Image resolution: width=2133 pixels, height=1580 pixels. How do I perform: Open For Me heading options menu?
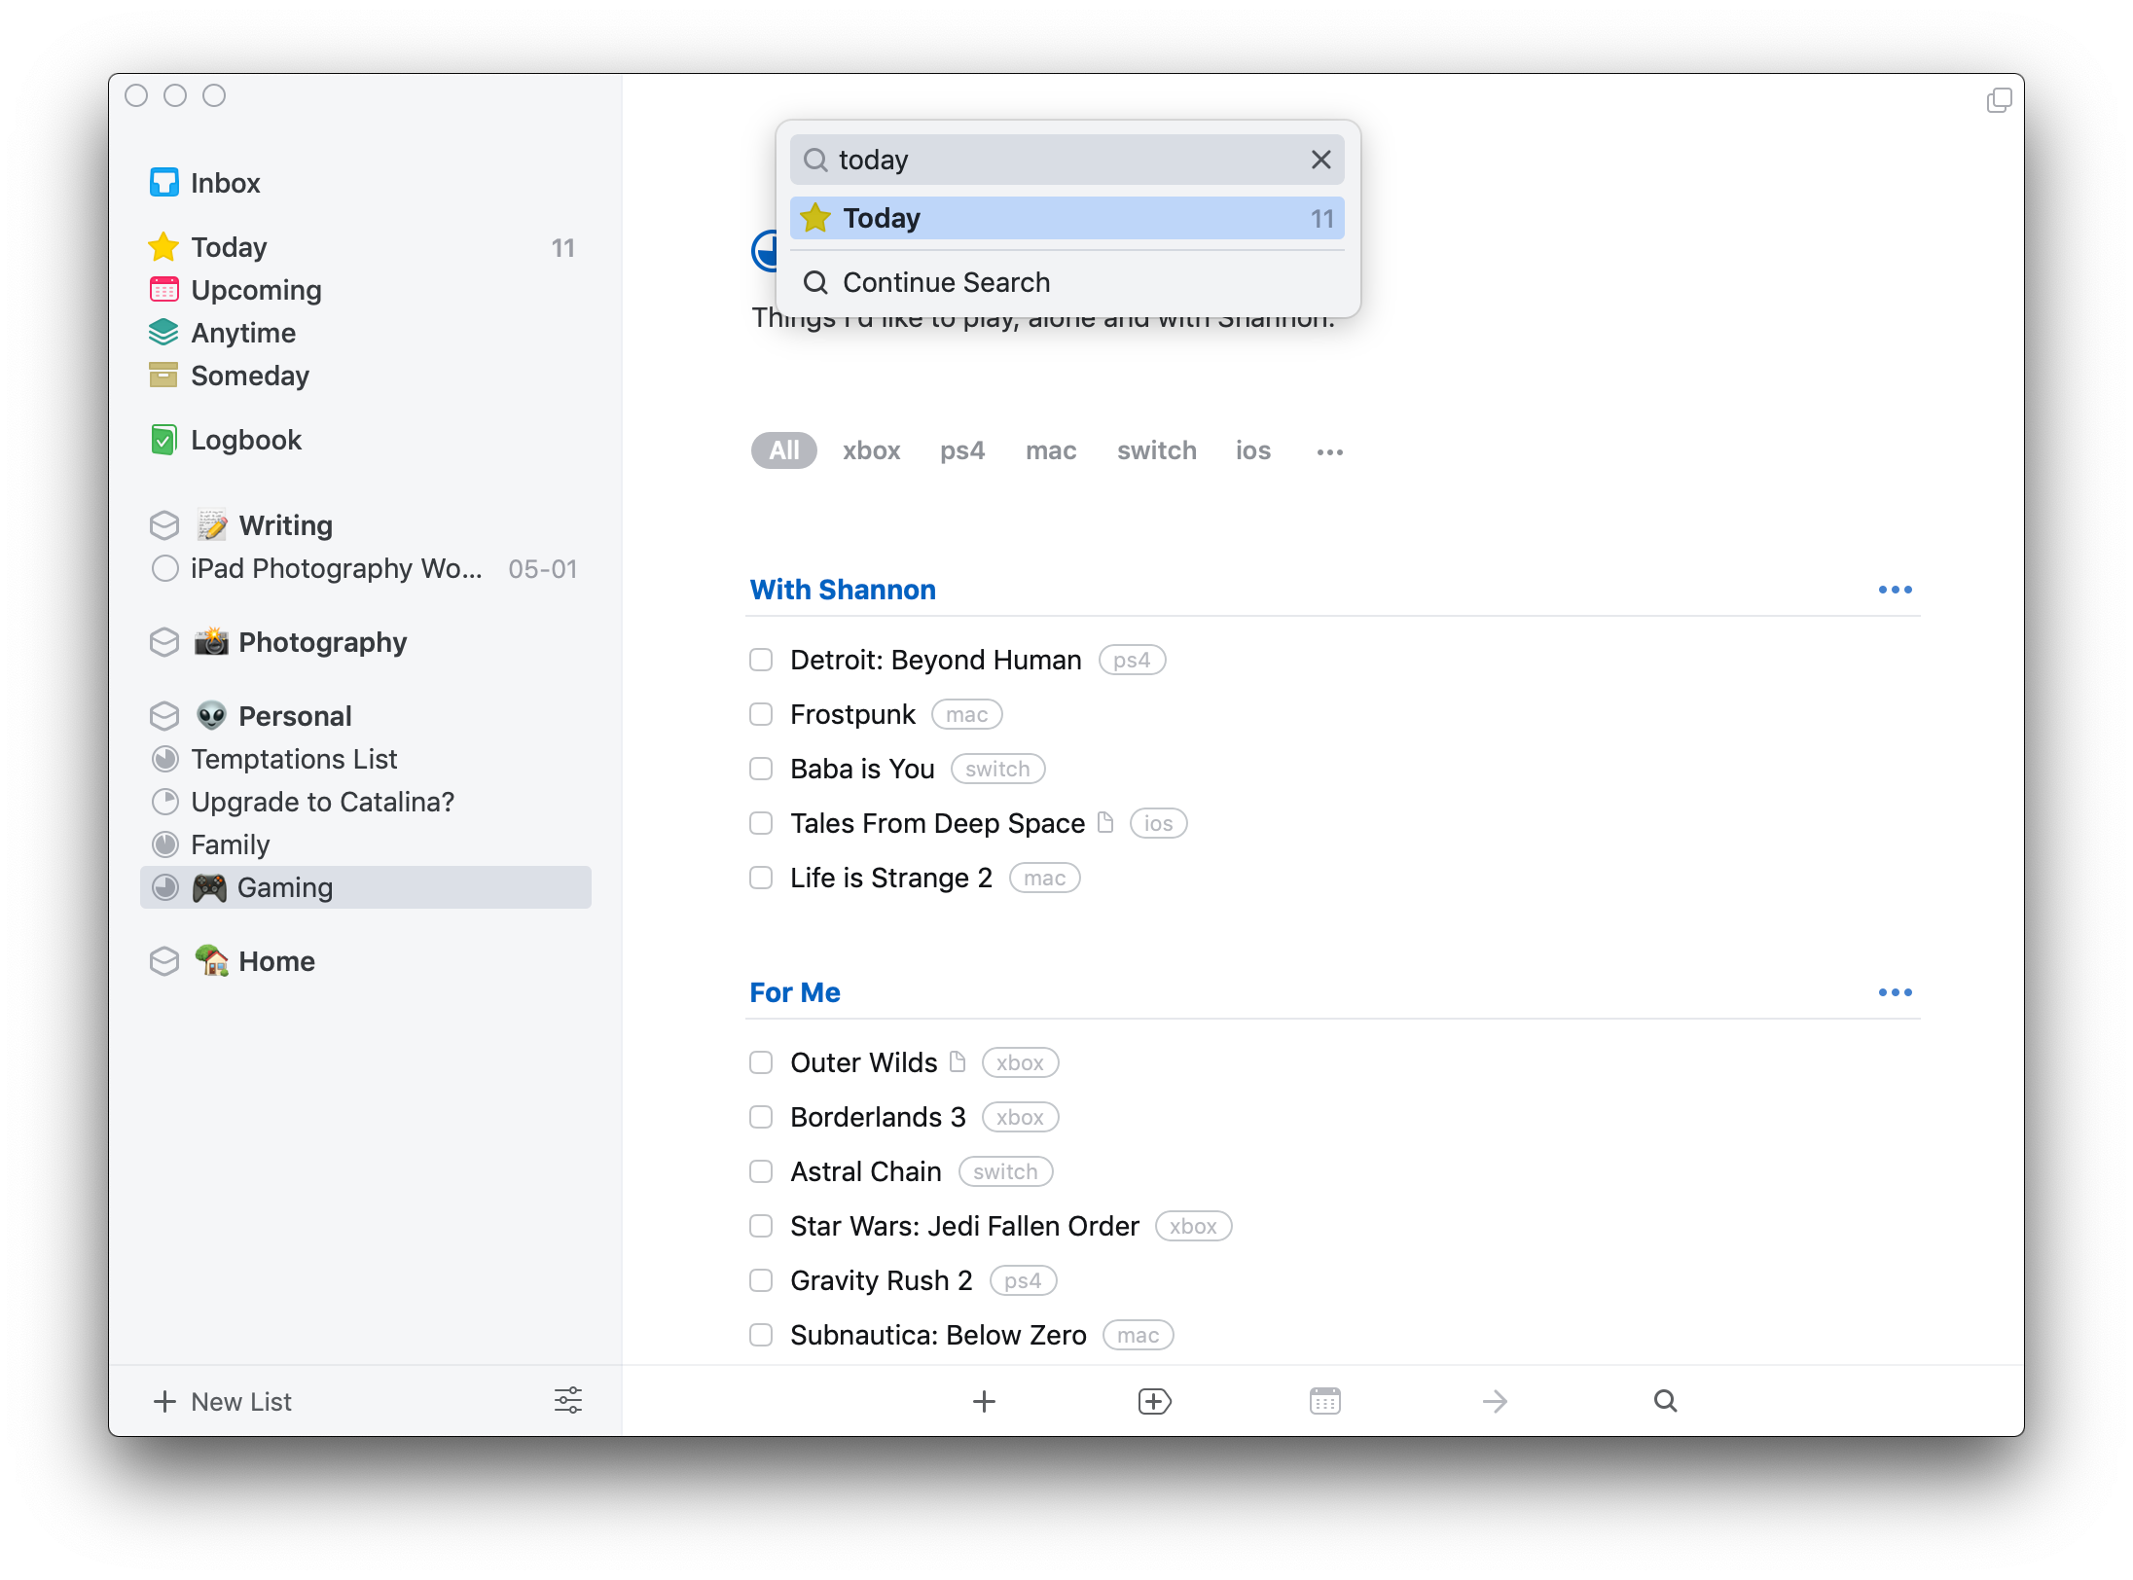click(1895, 992)
